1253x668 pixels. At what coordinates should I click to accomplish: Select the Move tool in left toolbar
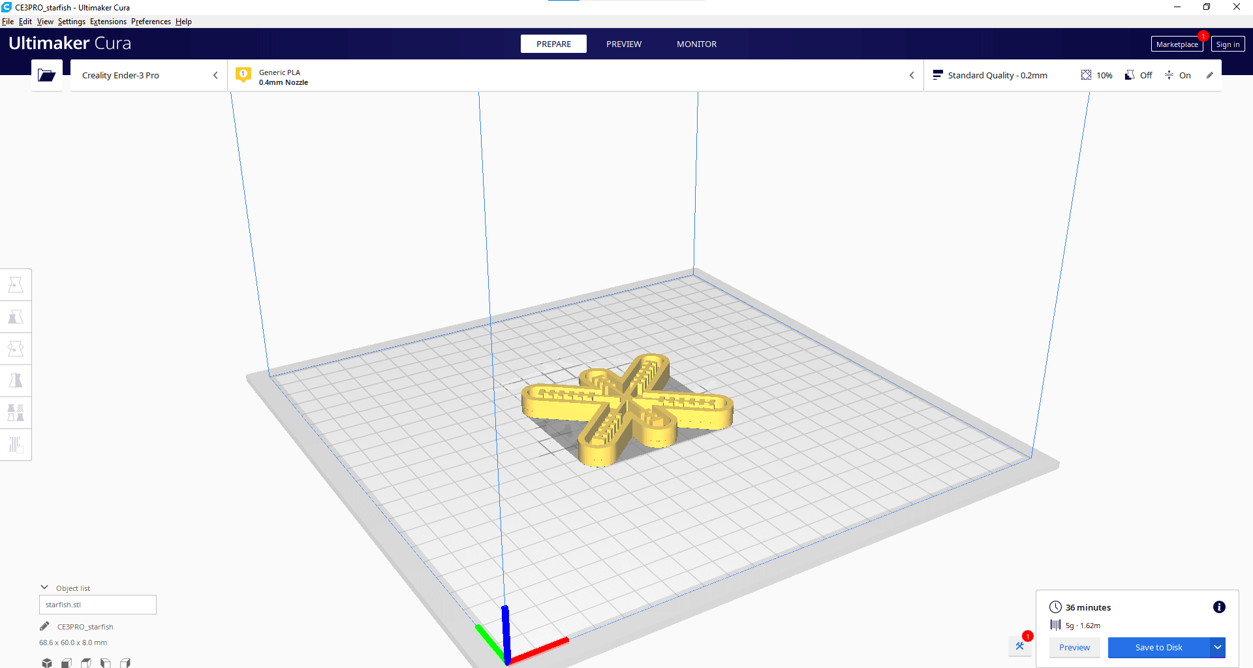[16, 285]
